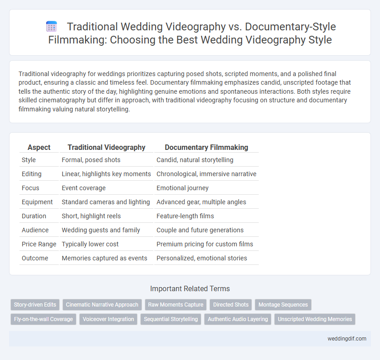Select the 'Aspect' column header

(39, 147)
